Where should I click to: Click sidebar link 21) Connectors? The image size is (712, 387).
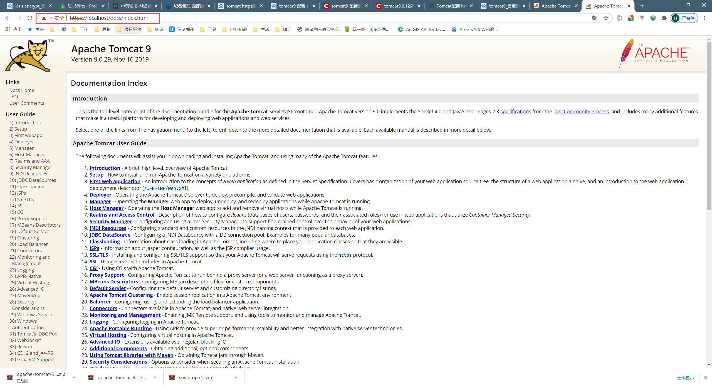(25, 251)
